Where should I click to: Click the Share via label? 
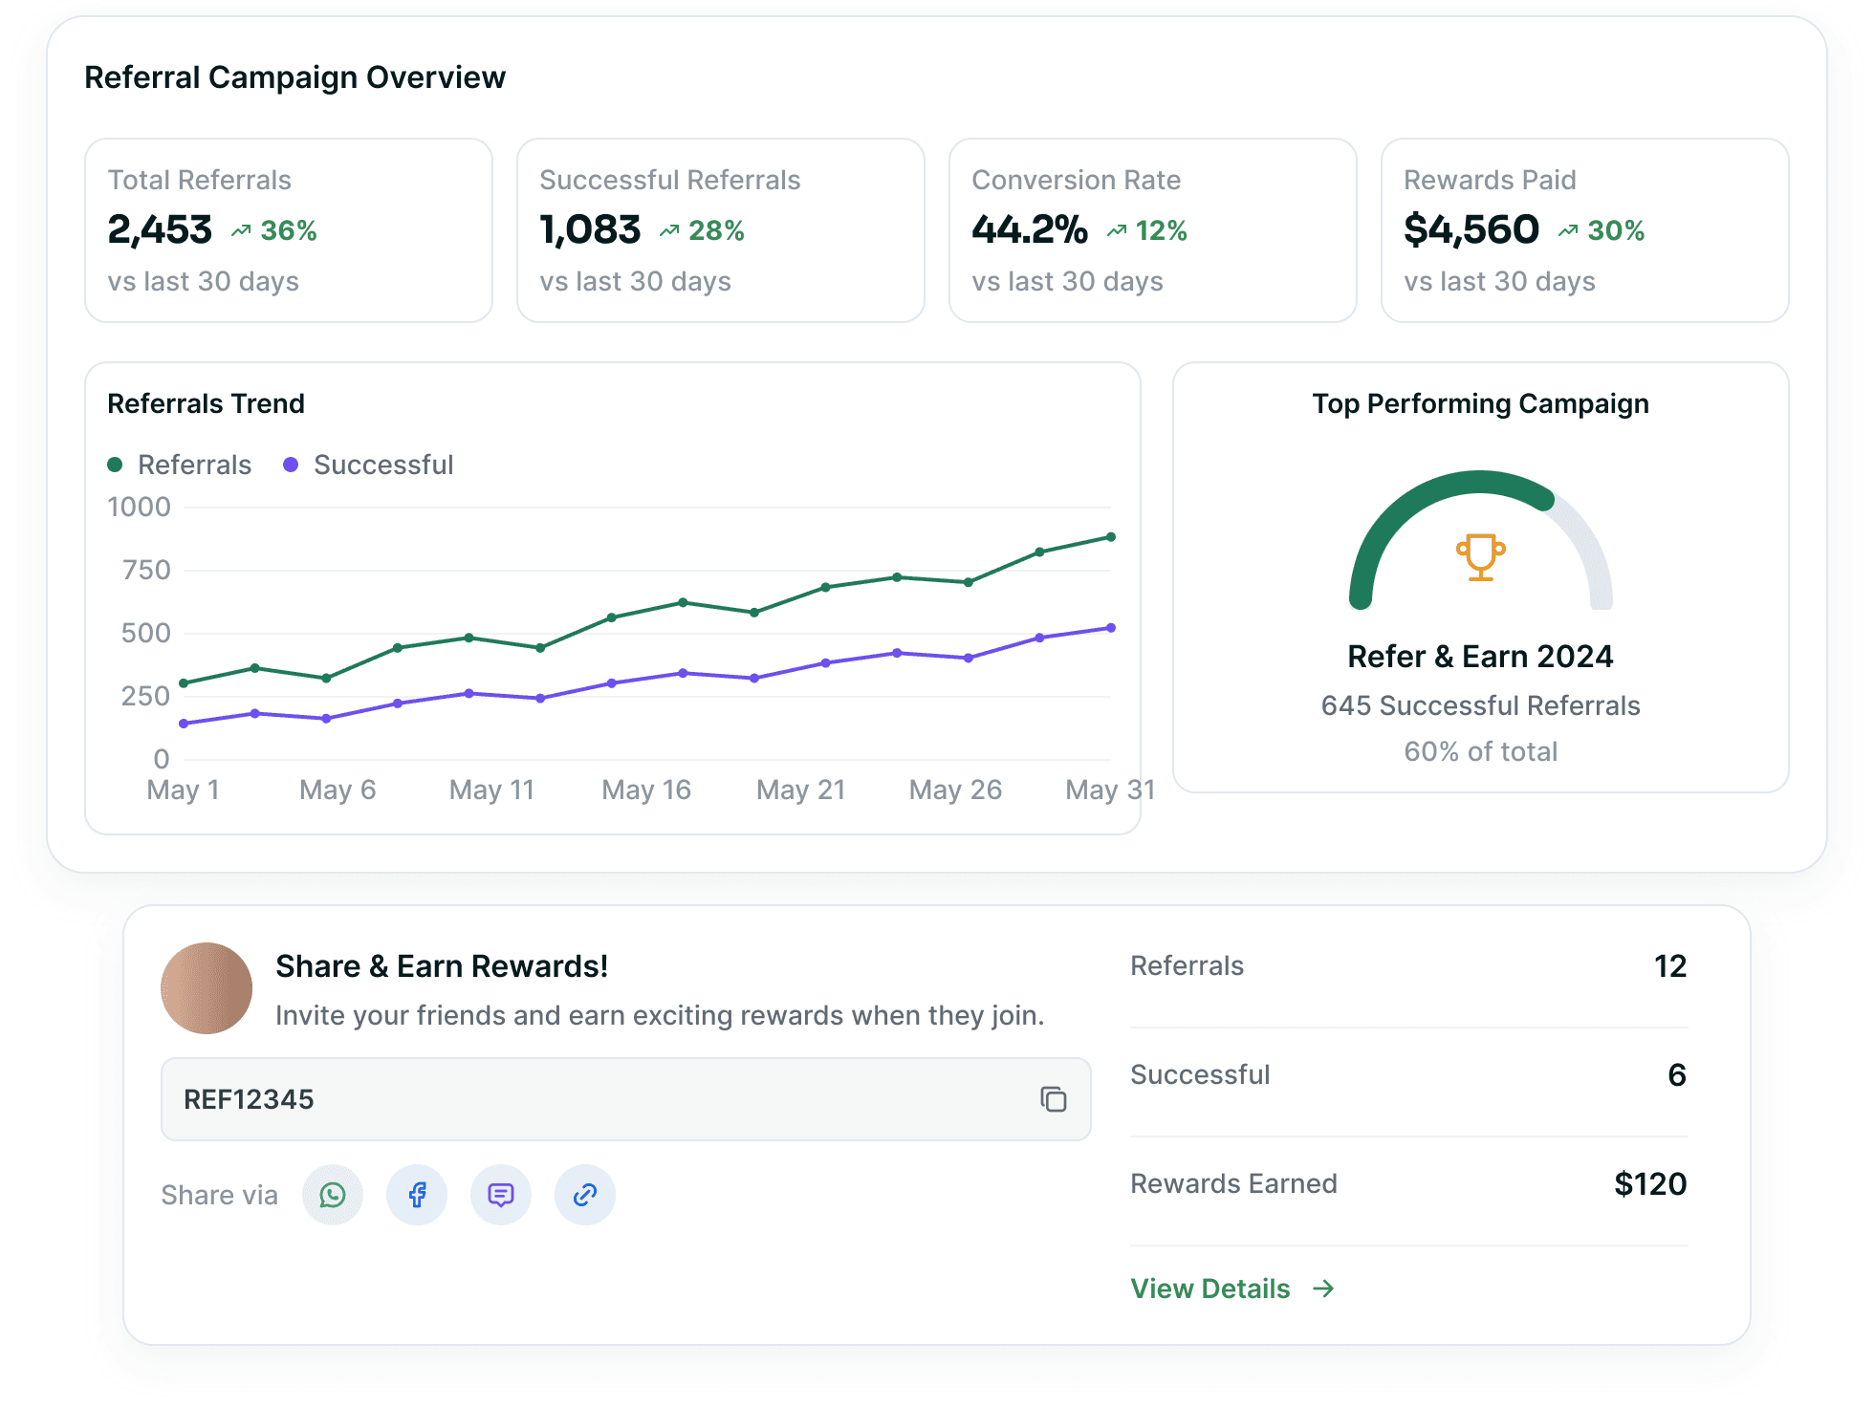coord(220,1195)
